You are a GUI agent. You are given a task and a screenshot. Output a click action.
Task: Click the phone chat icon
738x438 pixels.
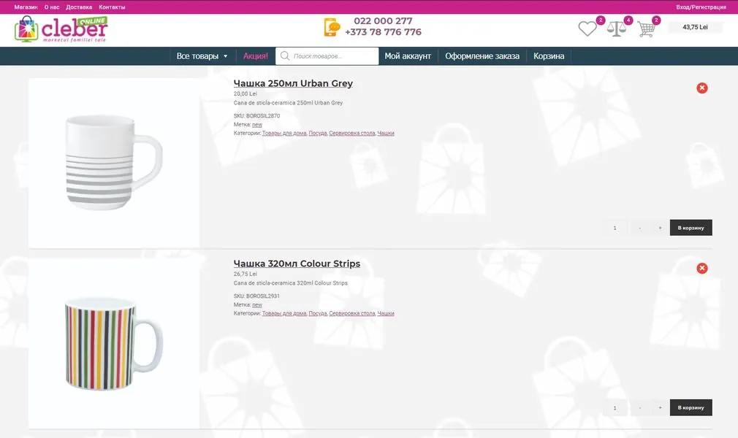point(332,27)
